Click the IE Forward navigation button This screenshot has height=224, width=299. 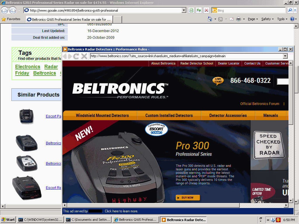[x=13, y=10]
